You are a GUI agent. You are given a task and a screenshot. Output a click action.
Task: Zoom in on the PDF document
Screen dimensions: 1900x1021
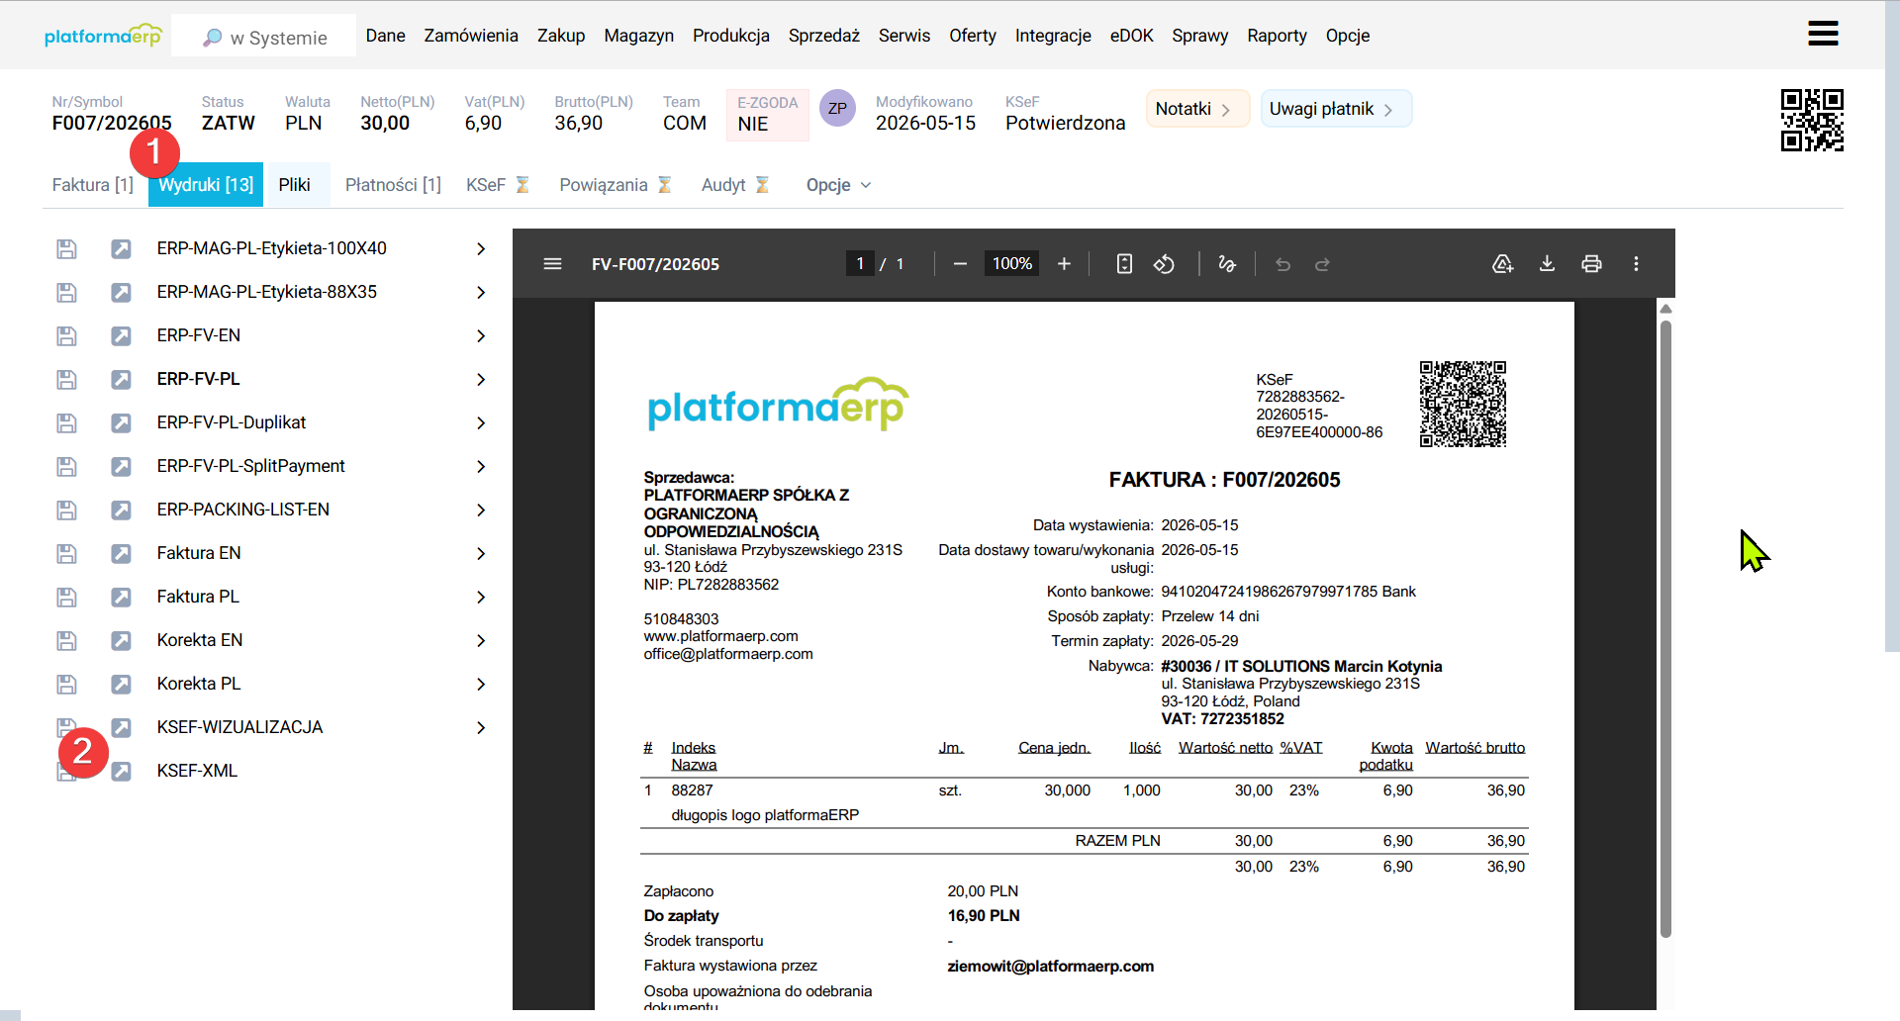pos(1064,264)
